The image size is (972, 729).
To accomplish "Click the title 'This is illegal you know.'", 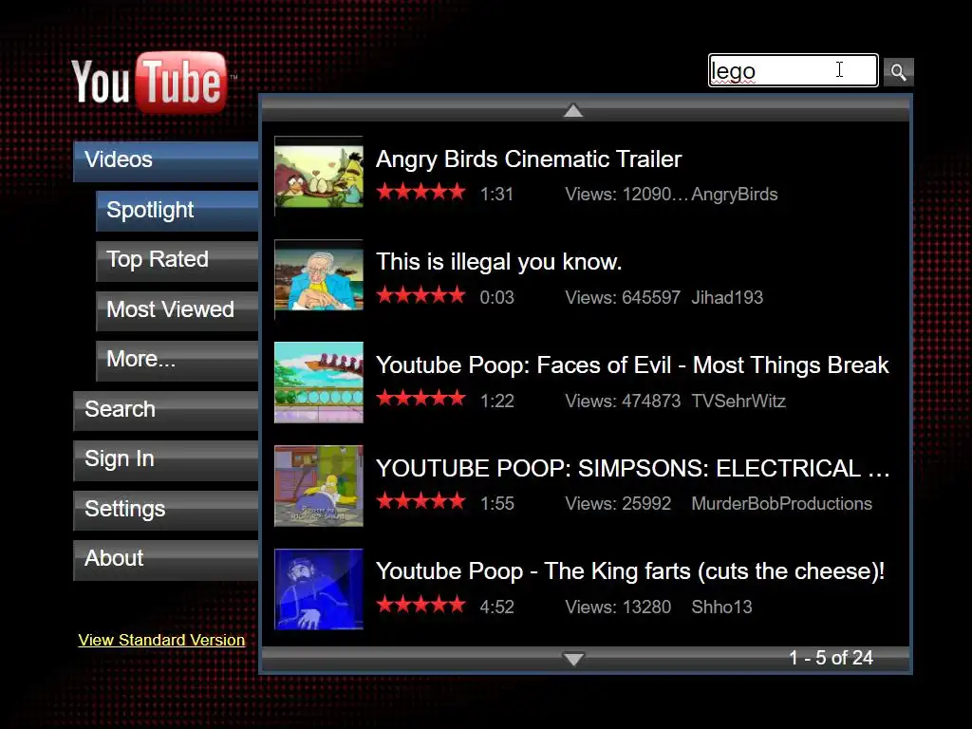I will pyautogui.click(x=498, y=262).
